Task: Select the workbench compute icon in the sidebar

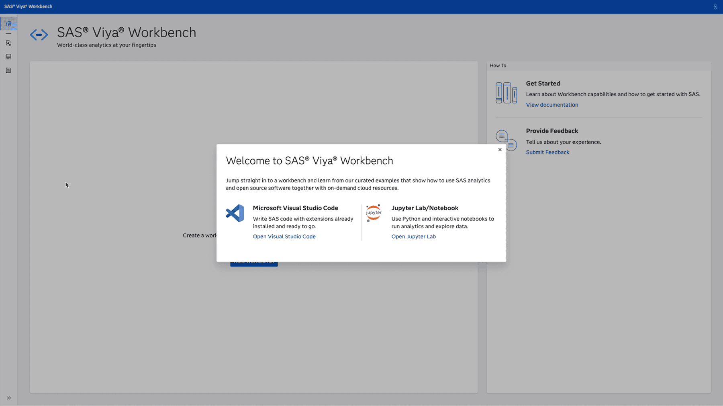Action: pos(8,57)
